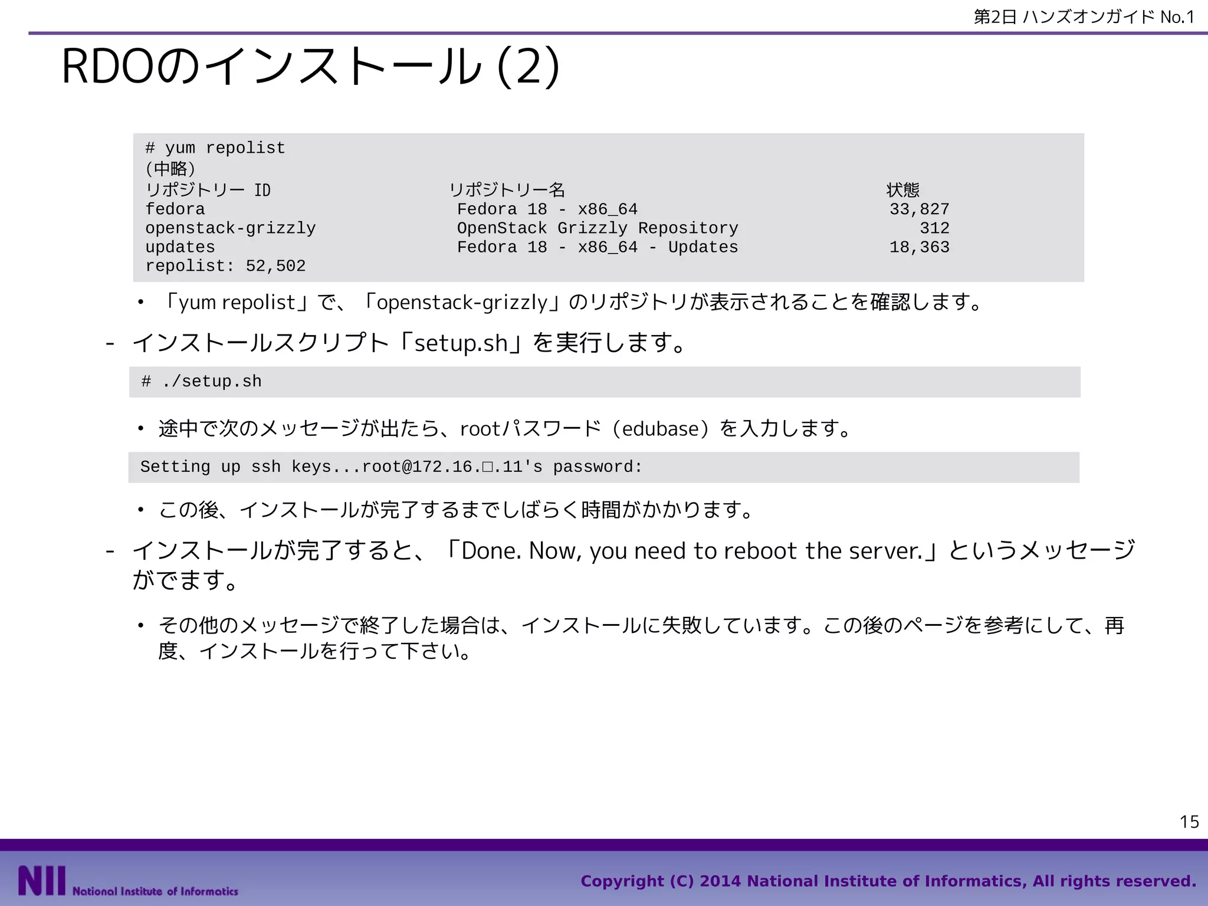Click 'National Institute of Informatics' logo text
1208x906 pixels.
(x=155, y=891)
